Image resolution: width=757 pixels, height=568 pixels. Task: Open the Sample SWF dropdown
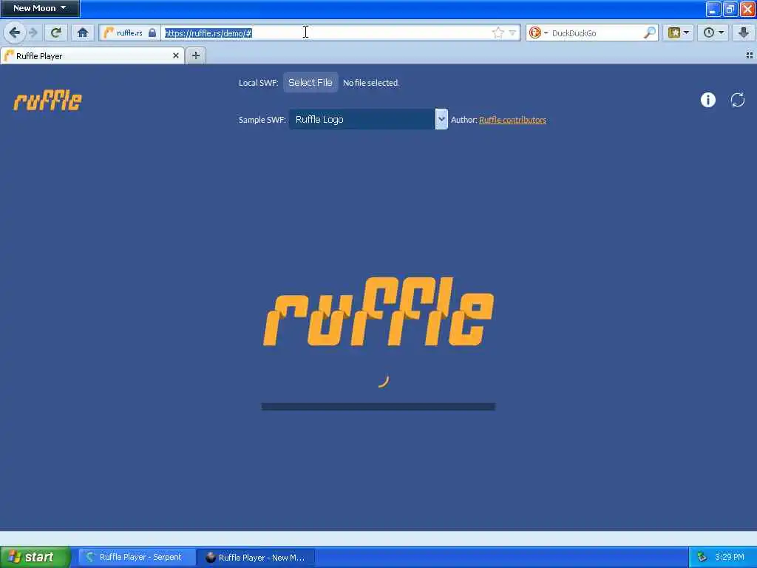coord(368,119)
